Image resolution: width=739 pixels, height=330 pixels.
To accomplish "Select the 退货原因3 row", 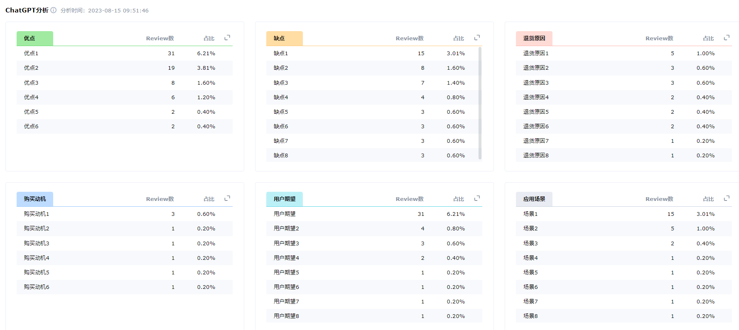I will tap(624, 83).
